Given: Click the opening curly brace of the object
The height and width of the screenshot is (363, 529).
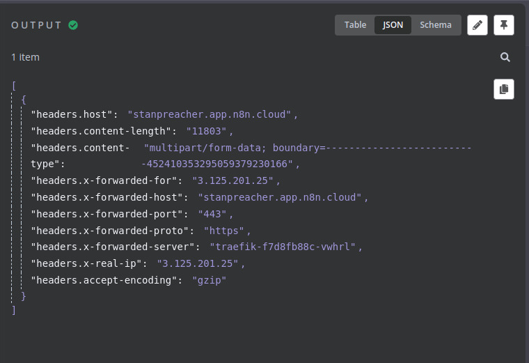Looking at the screenshot, I should 23,100.
